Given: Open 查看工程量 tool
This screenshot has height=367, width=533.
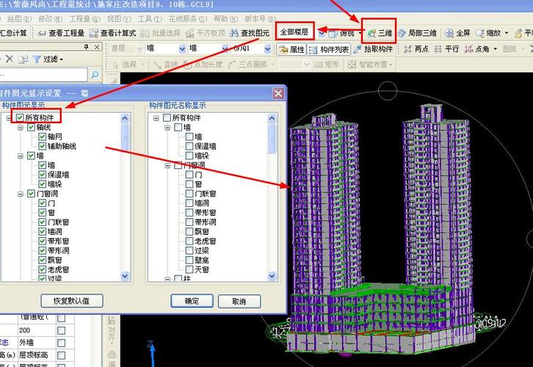Looking at the screenshot, I should click(x=61, y=33).
